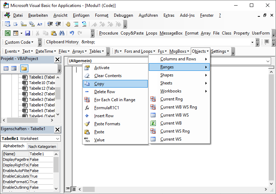Open the Debuggen menu

[123, 15]
